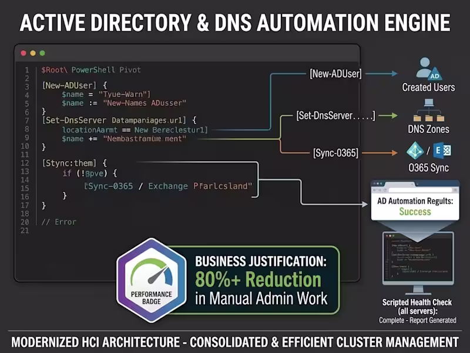The image size is (470, 353).
Task: Click the Performance Badge gauge icon
Action: (152, 272)
